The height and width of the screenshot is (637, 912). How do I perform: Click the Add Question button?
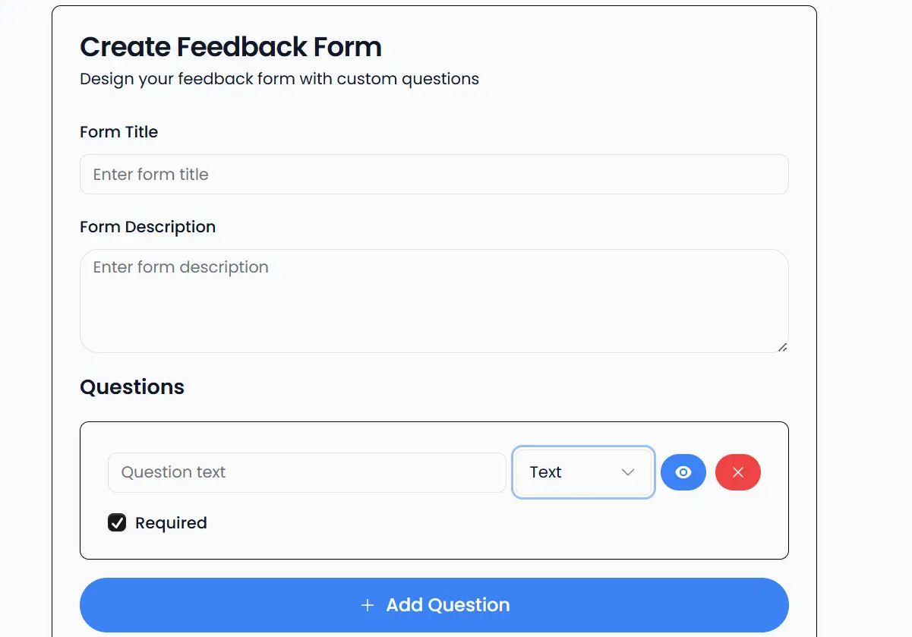coord(434,605)
